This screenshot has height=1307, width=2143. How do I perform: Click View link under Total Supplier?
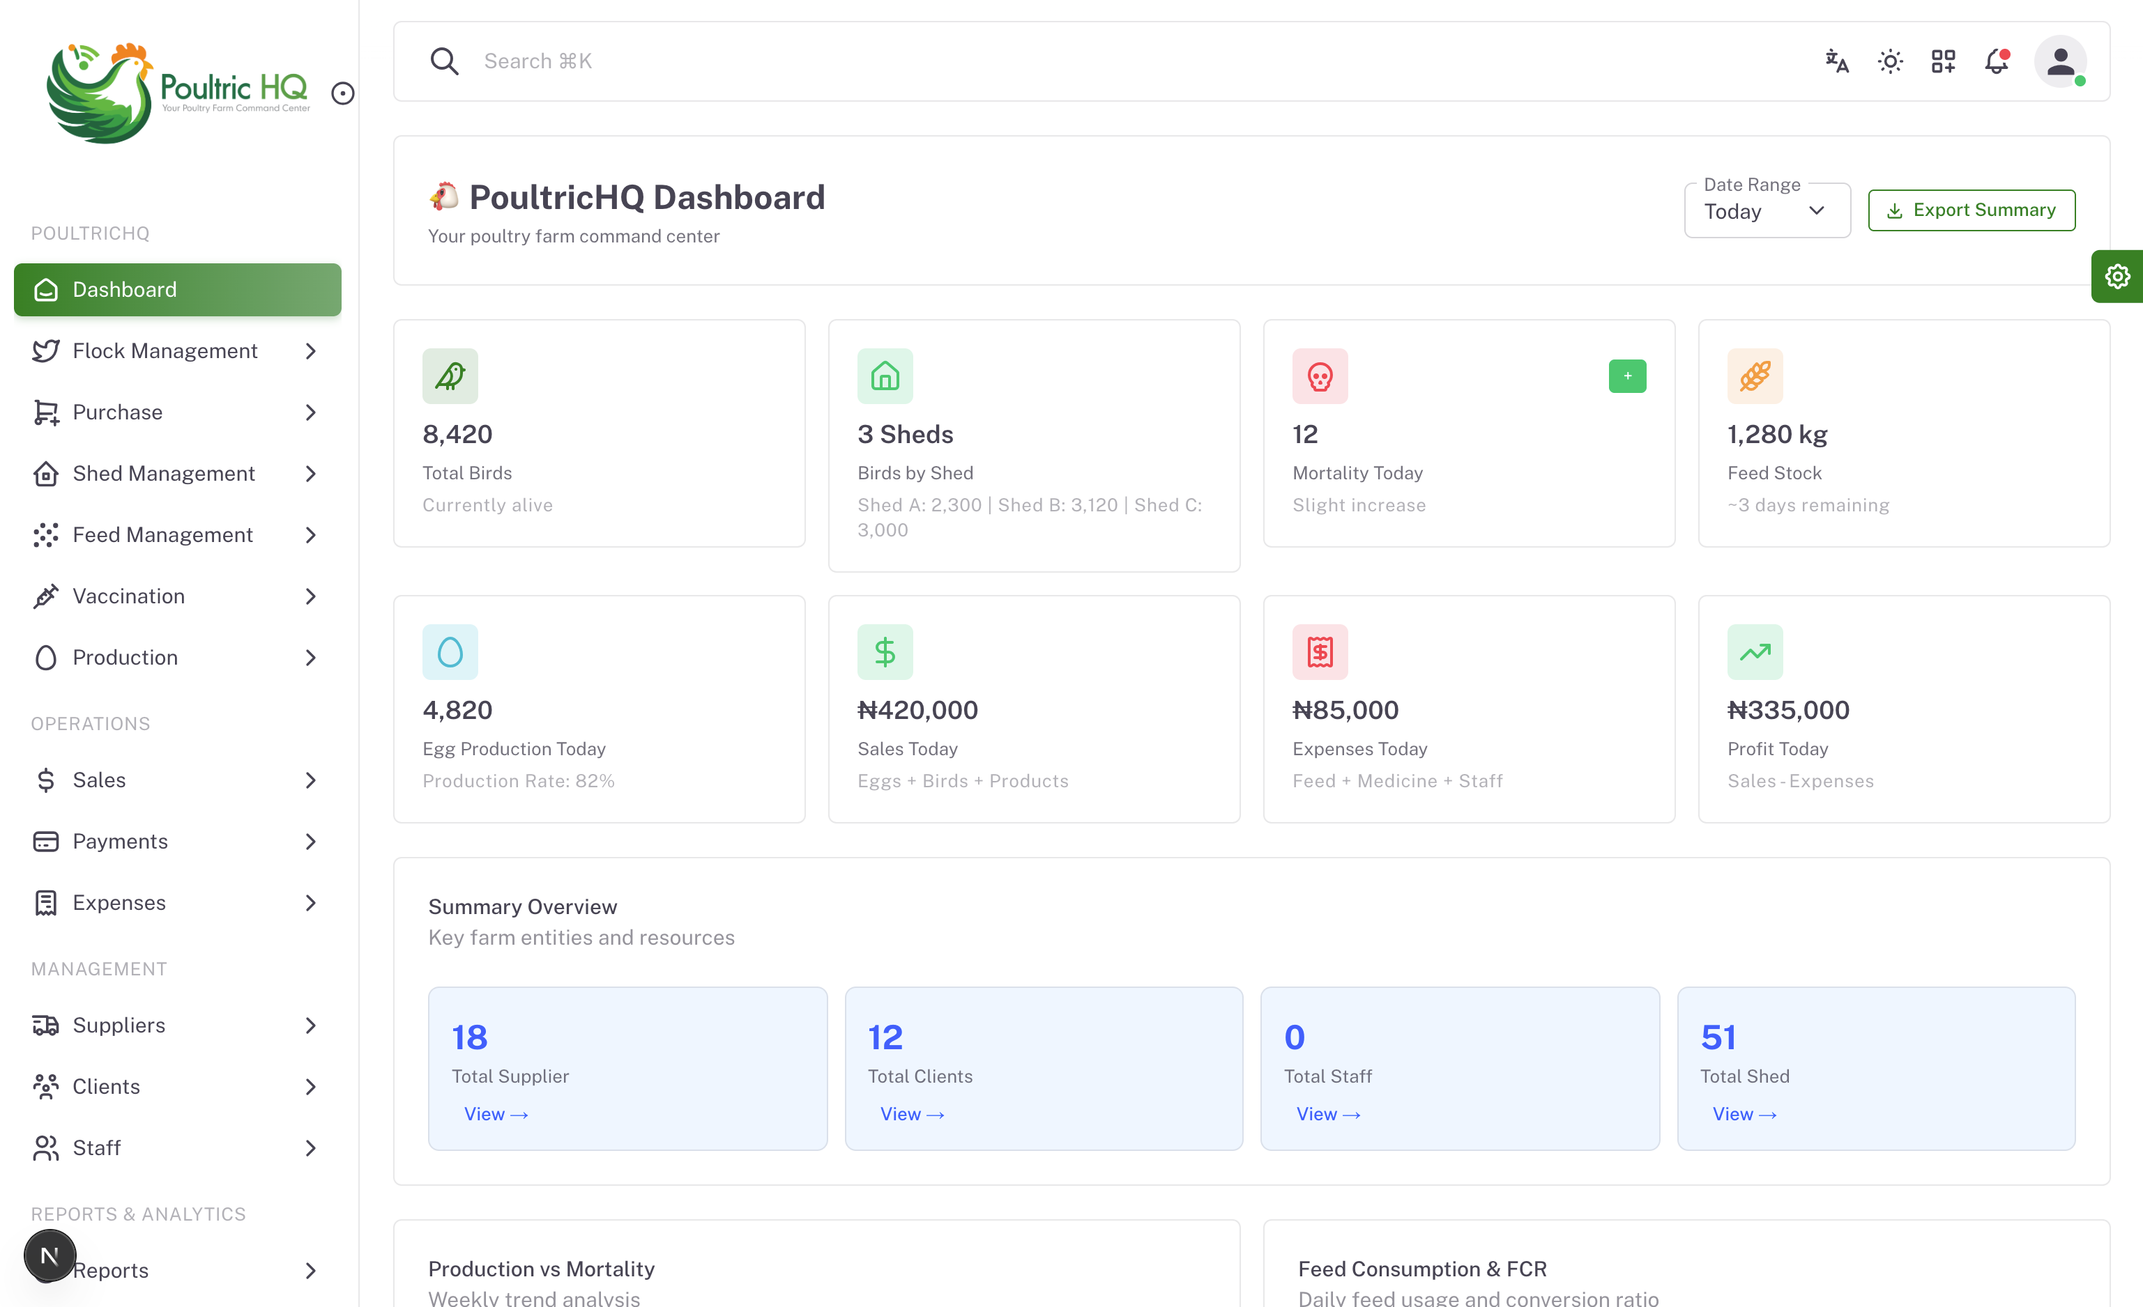pyautogui.click(x=496, y=1113)
